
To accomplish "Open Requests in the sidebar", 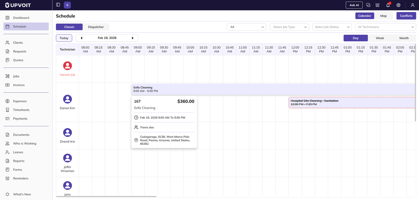I will point(26,52).
